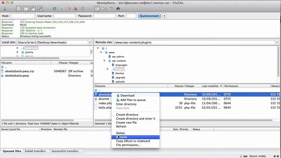281x158 pixels.
Task: Choose Rename from the context menu
Action: tap(136, 137)
